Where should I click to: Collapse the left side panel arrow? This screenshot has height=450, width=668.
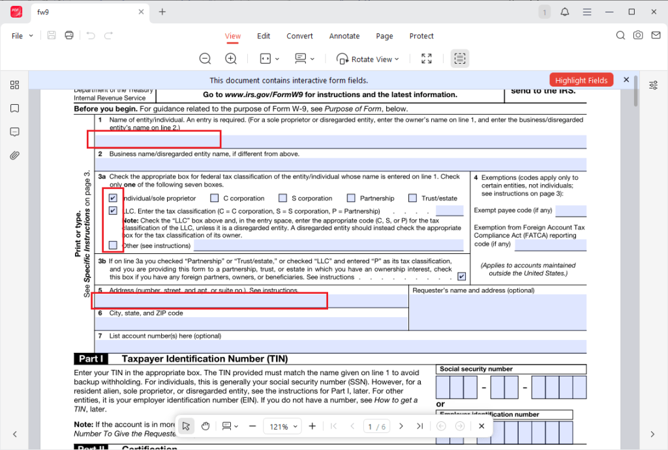point(15,434)
